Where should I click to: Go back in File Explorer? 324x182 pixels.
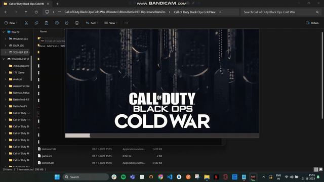pos(6,12)
